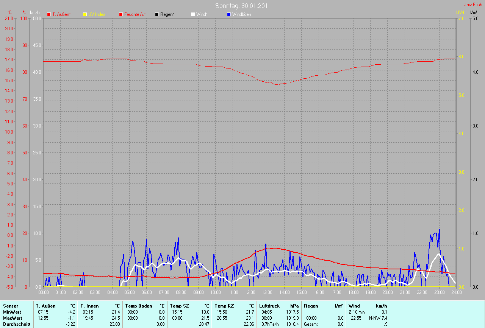Click the Luftdruck column header
The image size is (485, 328).
coord(269,306)
